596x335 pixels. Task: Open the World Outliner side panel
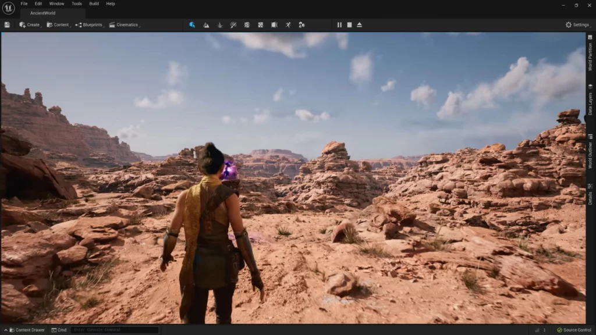click(590, 152)
